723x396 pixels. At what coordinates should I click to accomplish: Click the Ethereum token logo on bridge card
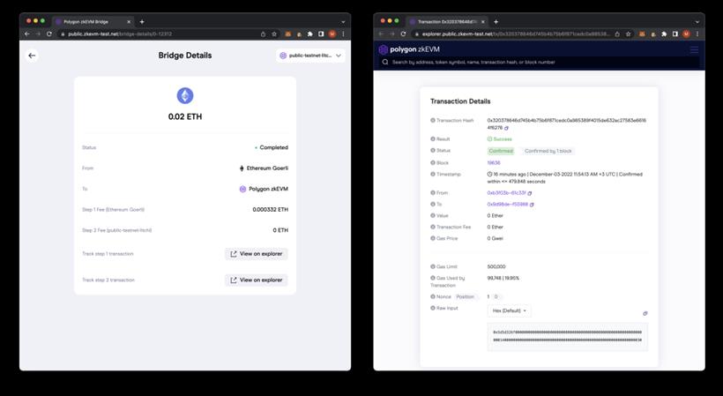coord(185,96)
